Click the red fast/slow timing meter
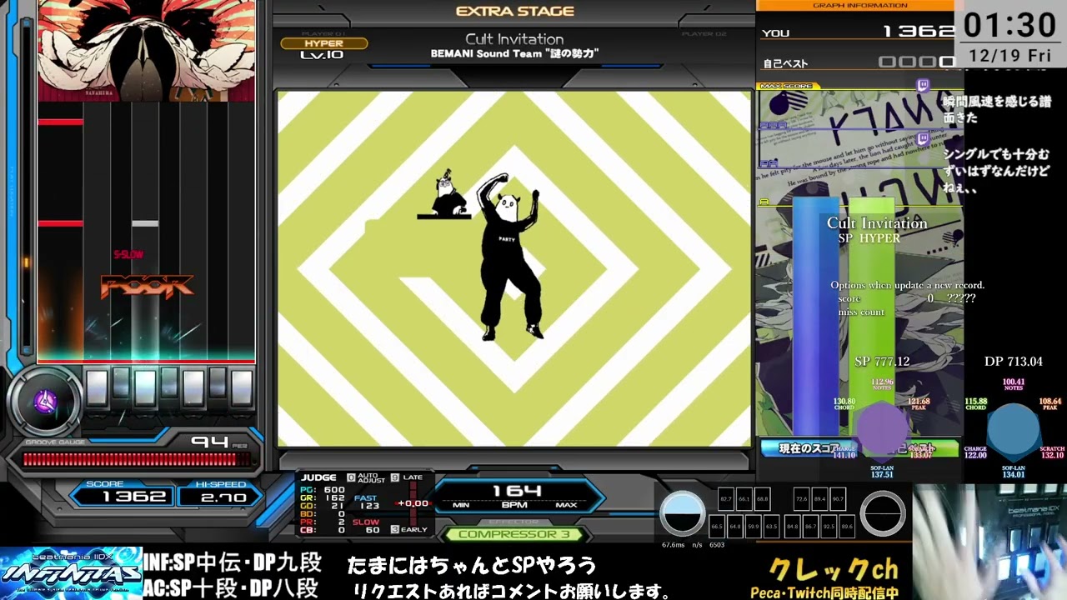Screen dimensions: 1067x600 click(412, 503)
